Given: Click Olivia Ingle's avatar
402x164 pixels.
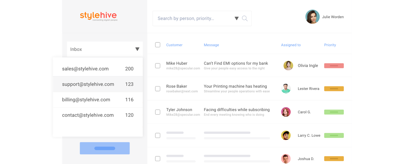Looking at the screenshot, I should (x=288, y=66).
